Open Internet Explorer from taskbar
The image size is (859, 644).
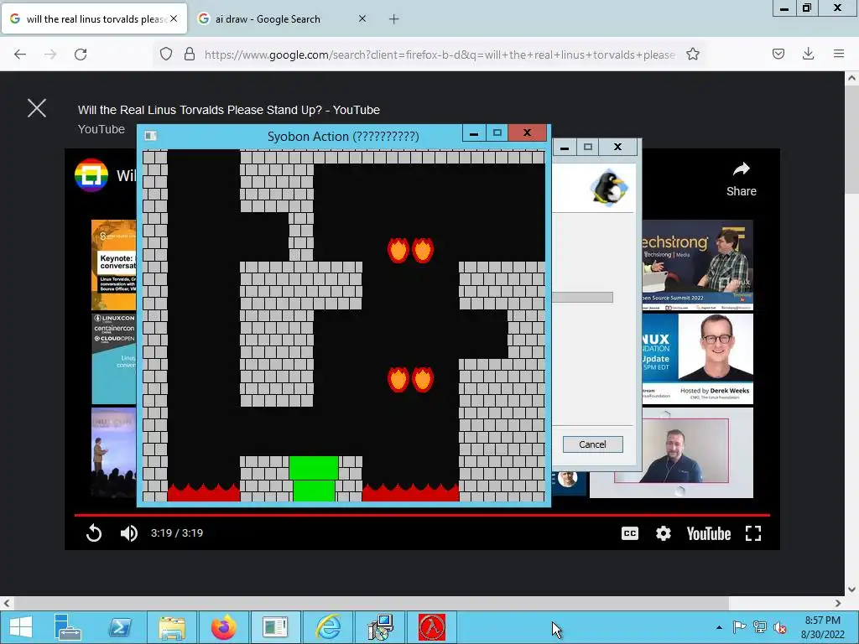(x=328, y=627)
